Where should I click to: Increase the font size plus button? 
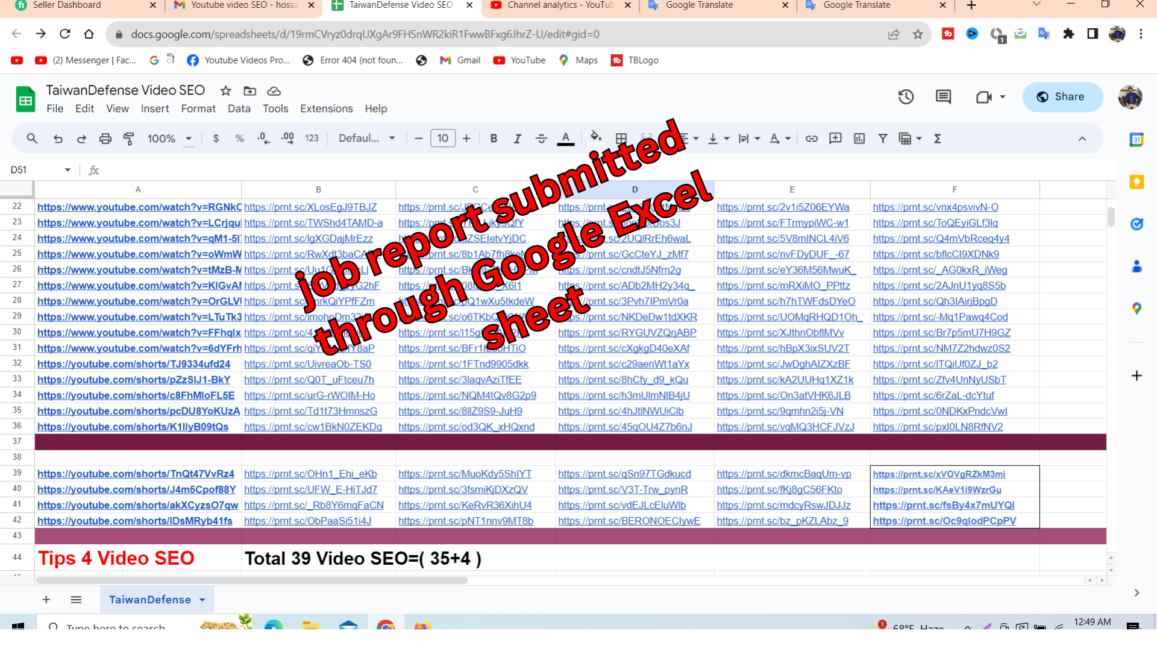[466, 139]
